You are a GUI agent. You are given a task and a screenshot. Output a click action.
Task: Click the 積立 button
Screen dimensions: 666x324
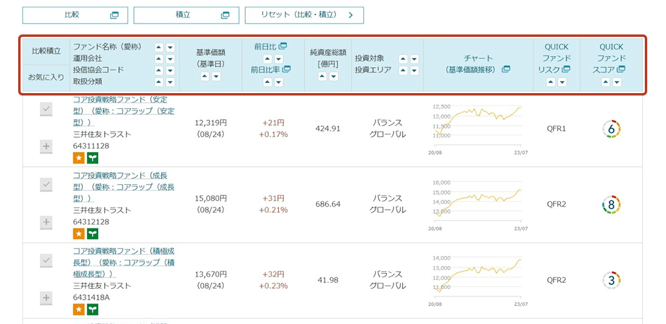(x=186, y=15)
